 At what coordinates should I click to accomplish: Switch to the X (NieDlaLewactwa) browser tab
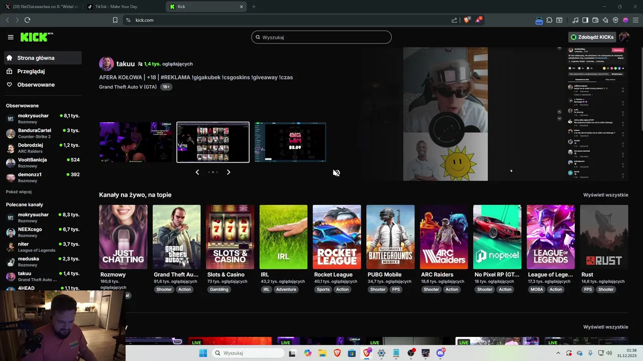(42, 7)
